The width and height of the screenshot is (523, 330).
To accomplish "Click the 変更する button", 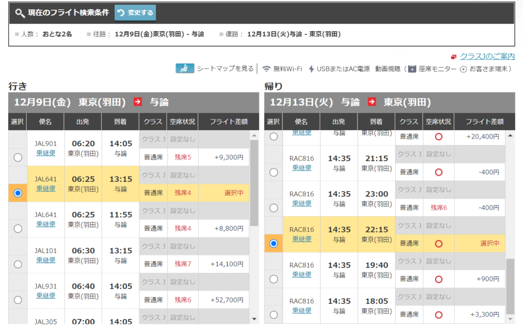I will 135,13.
